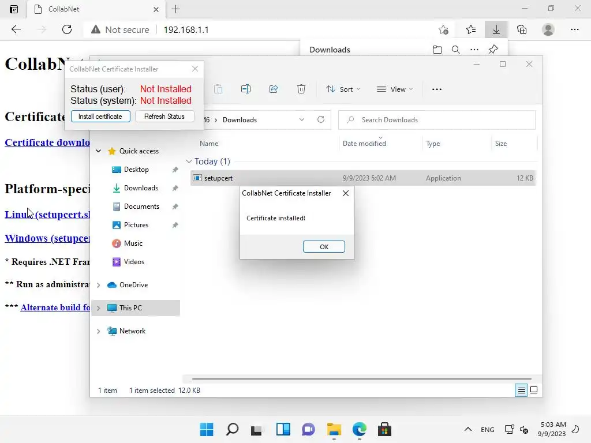Open the See more ellipsis in Explorer toolbar
591x443 pixels.
click(437, 89)
